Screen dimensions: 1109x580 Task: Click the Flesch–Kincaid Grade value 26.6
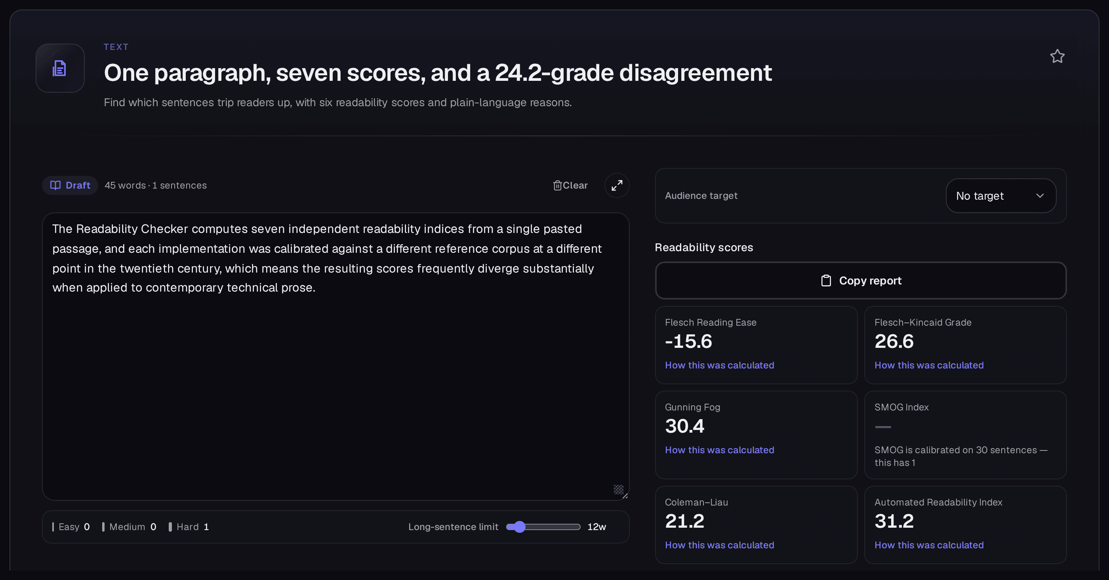pos(894,342)
